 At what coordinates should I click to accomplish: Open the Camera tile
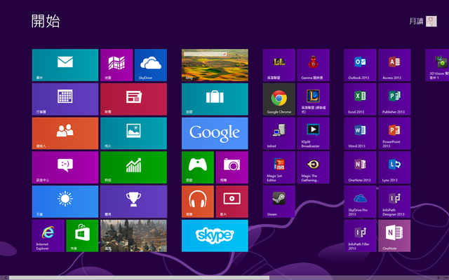232,167
